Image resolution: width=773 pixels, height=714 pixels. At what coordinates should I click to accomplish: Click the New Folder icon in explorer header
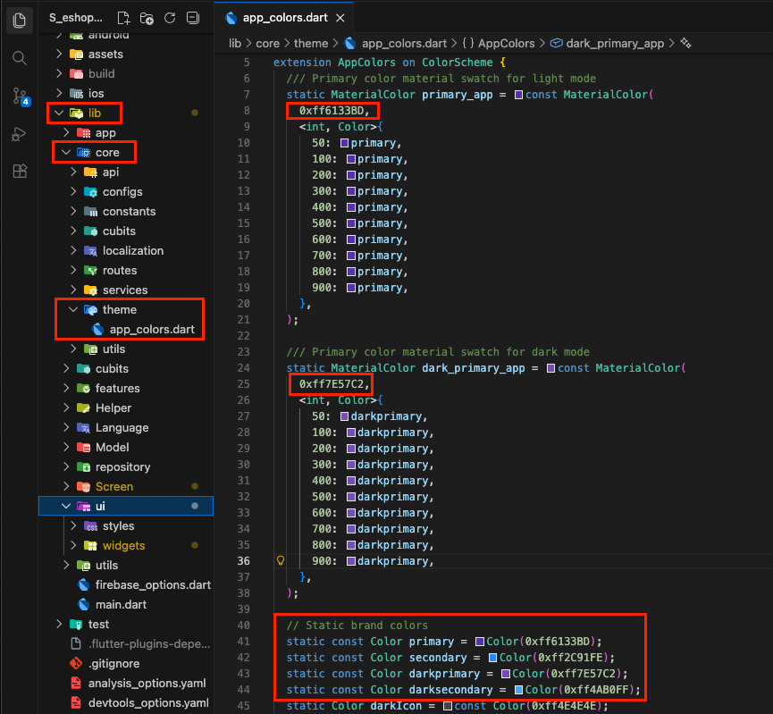(x=147, y=18)
